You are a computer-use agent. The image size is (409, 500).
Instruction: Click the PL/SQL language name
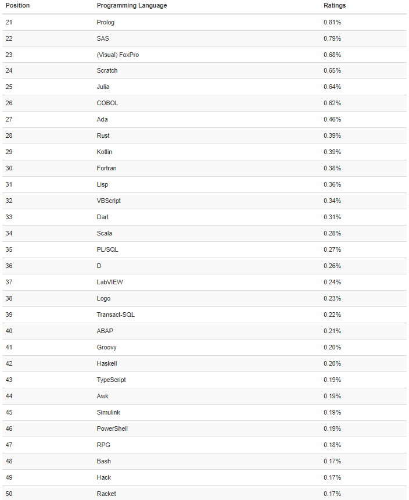tap(107, 249)
